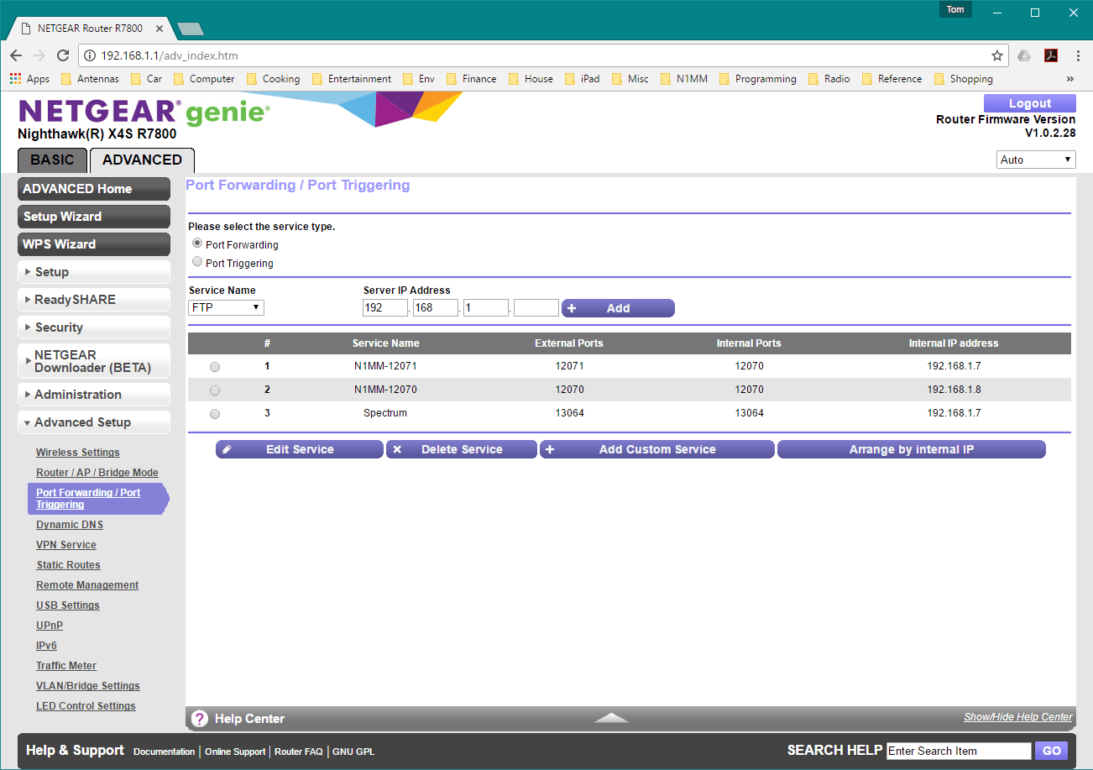Expand the Security section

(x=94, y=327)
